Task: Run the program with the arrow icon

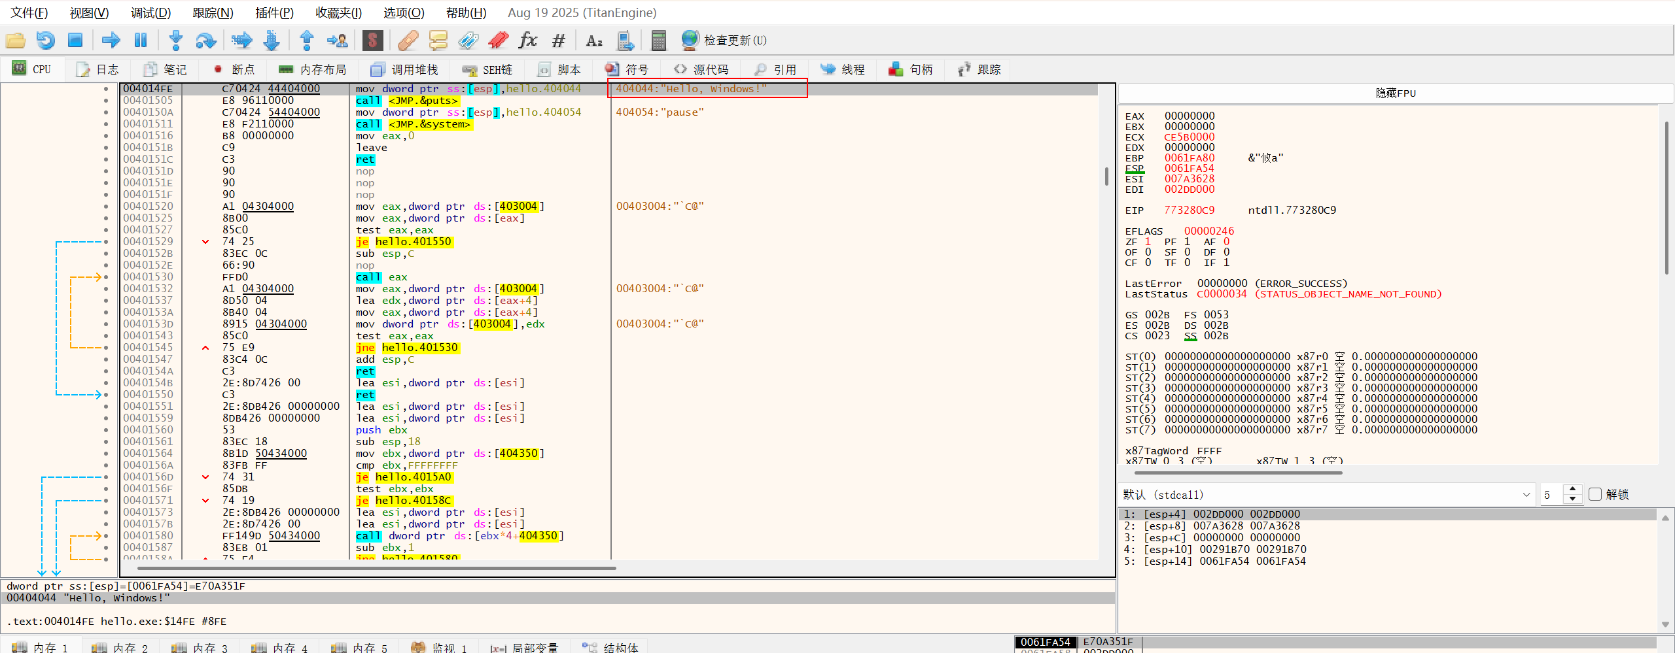Action: point(111,41)
